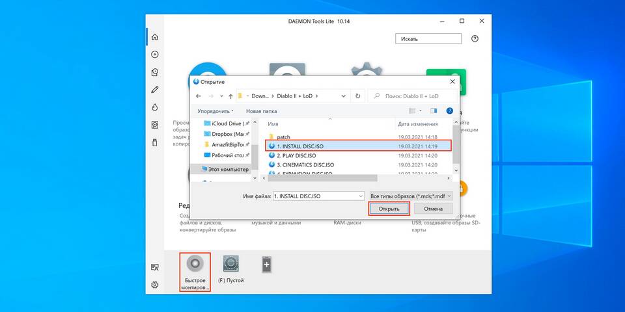The image size is (625, 312).
Task: Select iCloud Drive in navigation pane
Action: pyautogui.click(x=226, y=123)
